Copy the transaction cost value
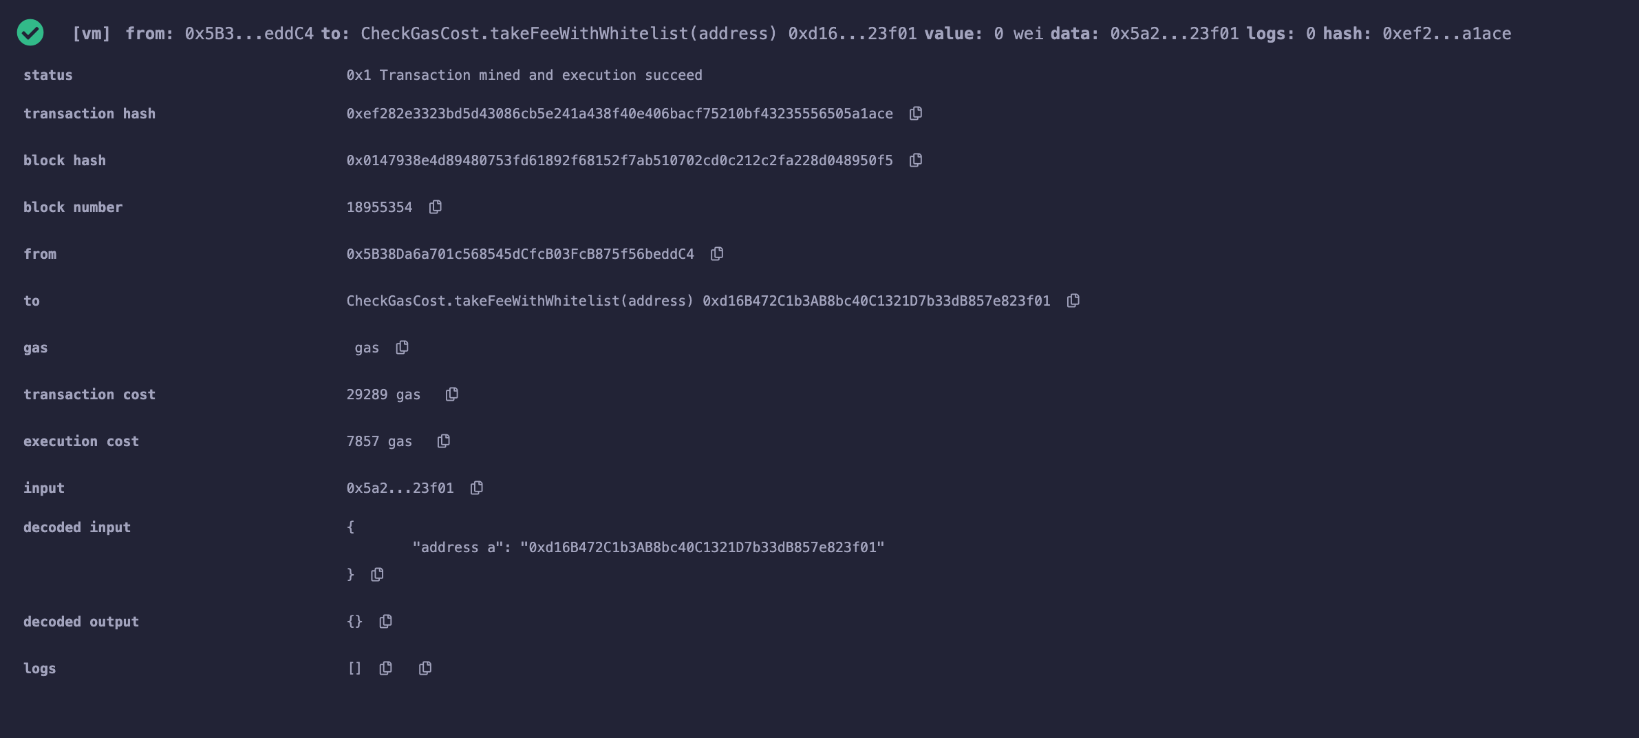The height and width of the screenshot is (738, 1639). 451,394
